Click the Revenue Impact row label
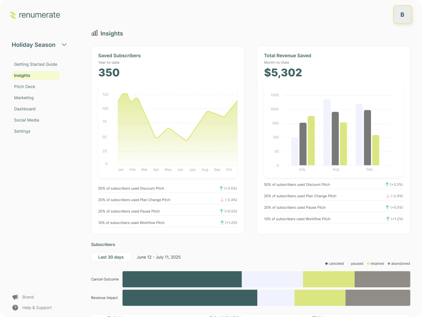Screen dimensions: 422x317 104,298
